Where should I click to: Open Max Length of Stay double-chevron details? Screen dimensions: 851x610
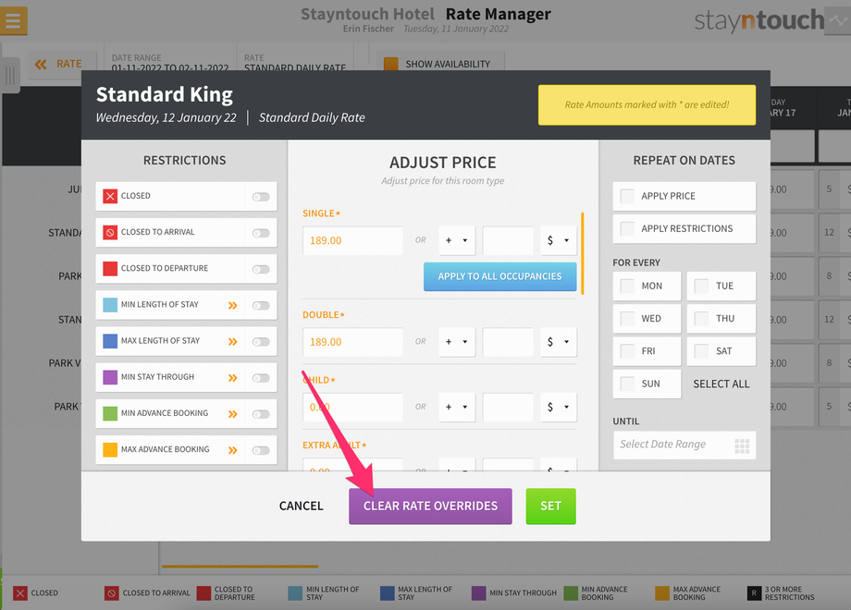click(x=233, y=342)
